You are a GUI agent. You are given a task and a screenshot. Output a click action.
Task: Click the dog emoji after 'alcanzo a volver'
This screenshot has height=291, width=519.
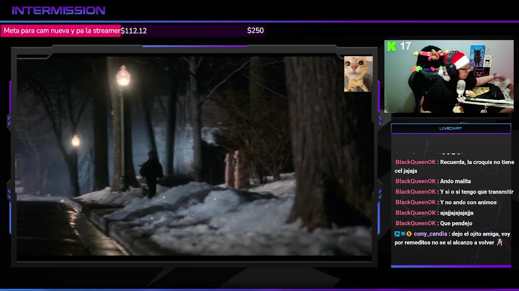coord(500,242)
